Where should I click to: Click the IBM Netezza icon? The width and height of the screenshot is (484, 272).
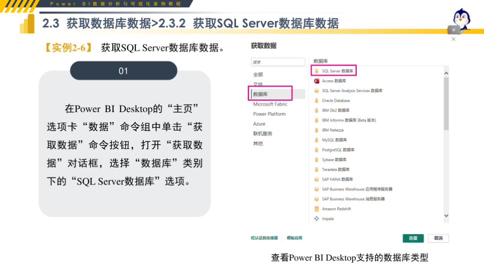pos(316,130)
